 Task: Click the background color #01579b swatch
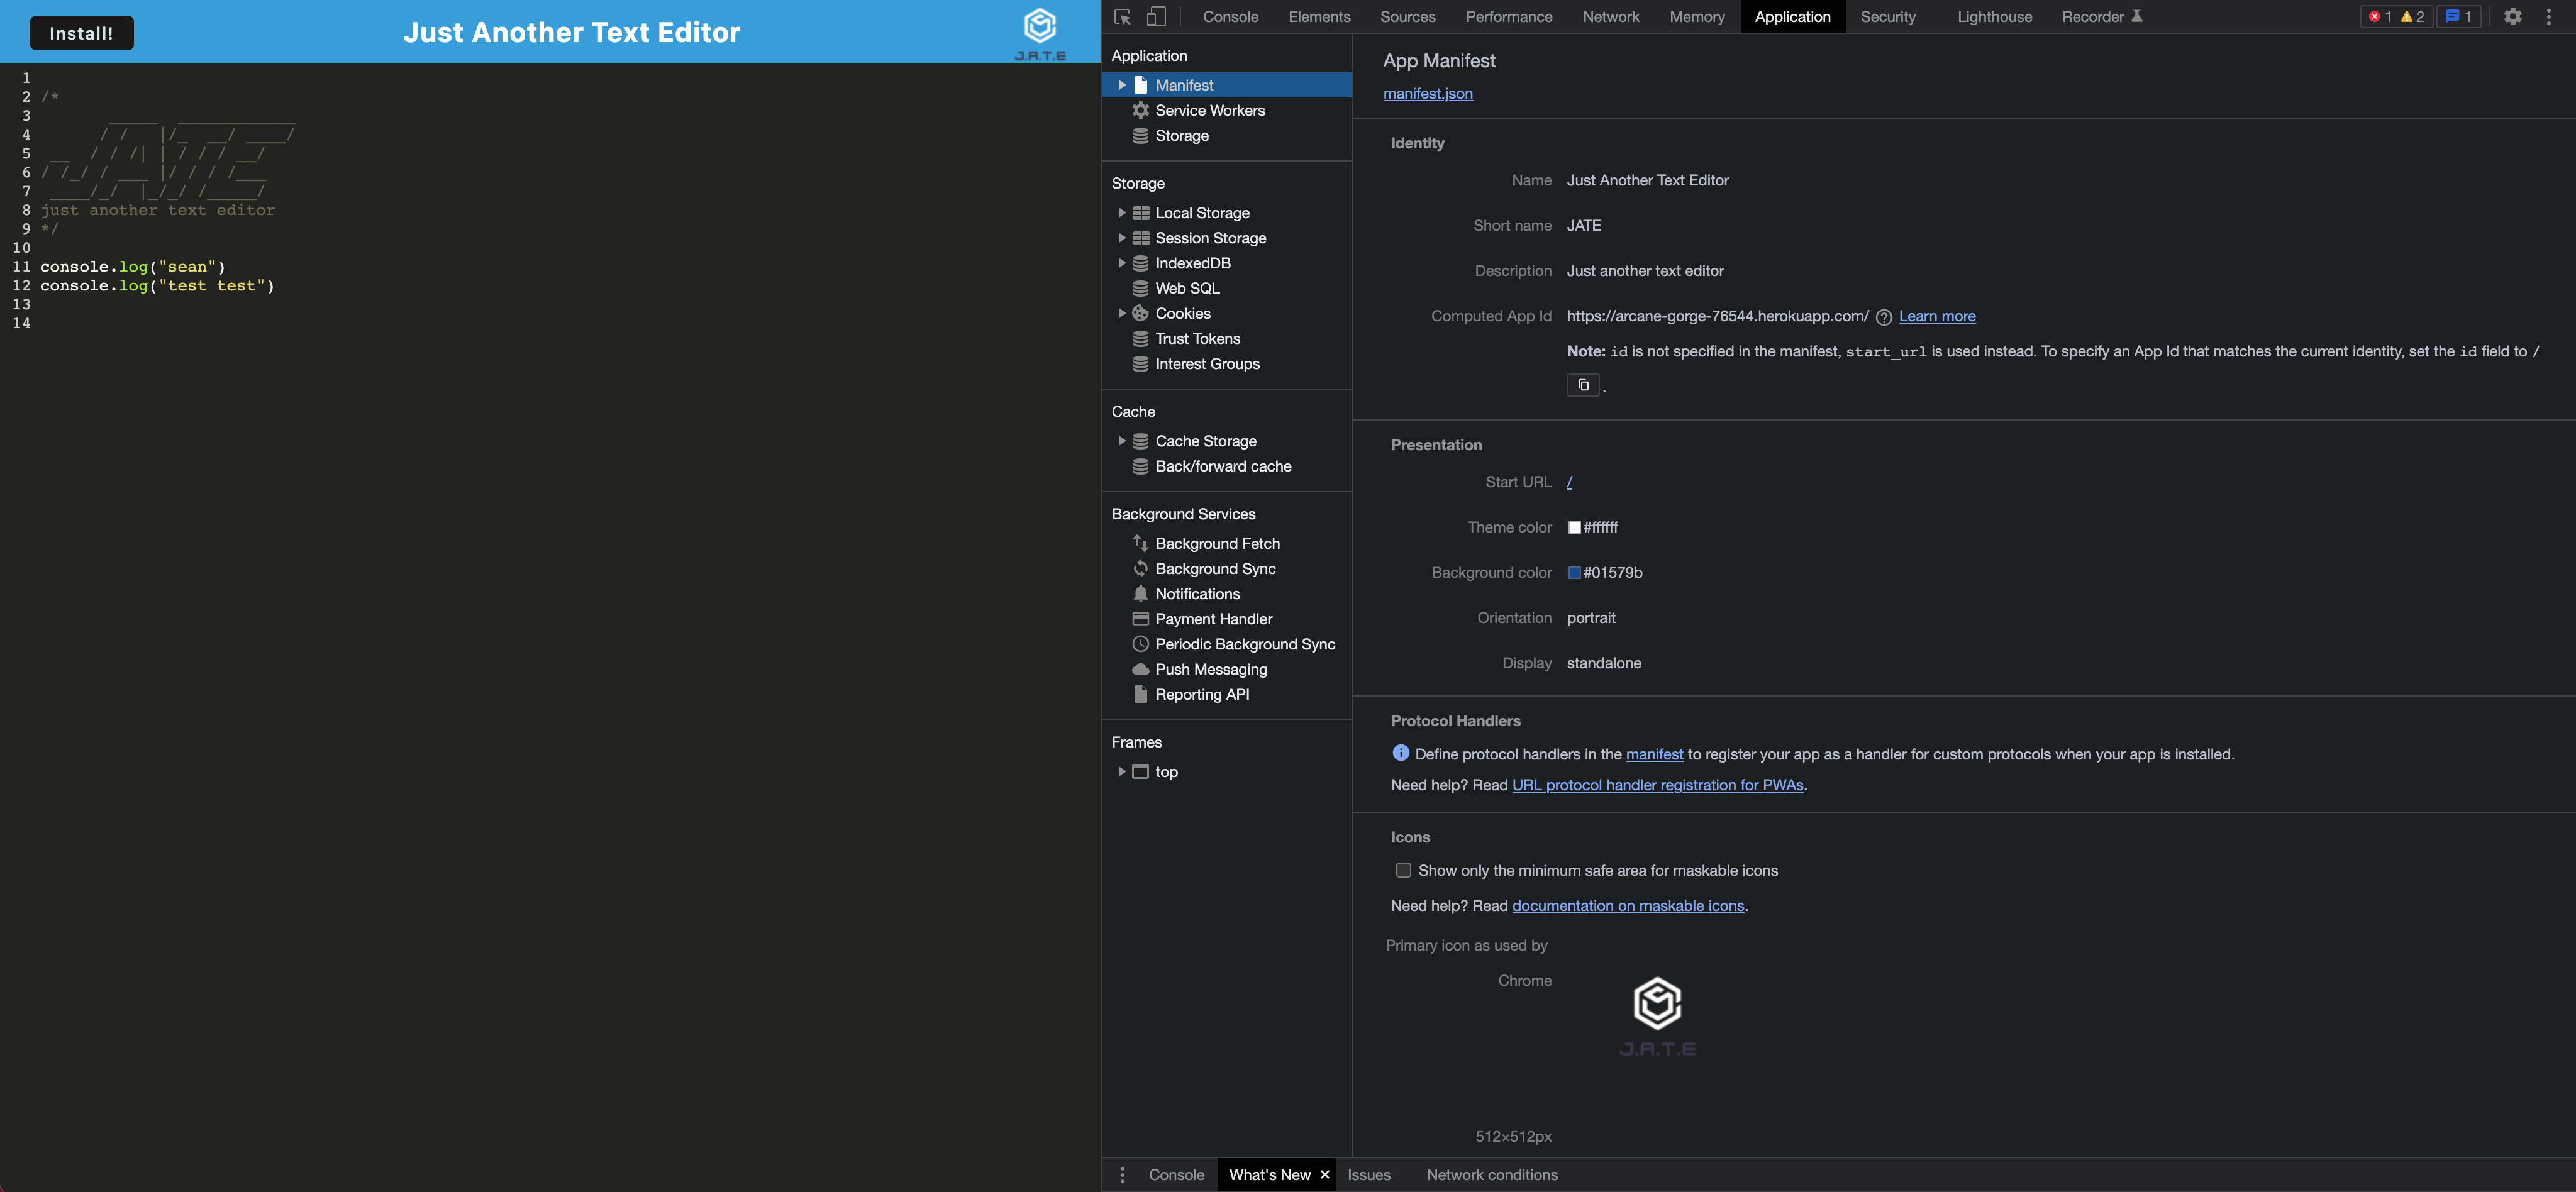pyautogui.click(x=1574, y=573)
